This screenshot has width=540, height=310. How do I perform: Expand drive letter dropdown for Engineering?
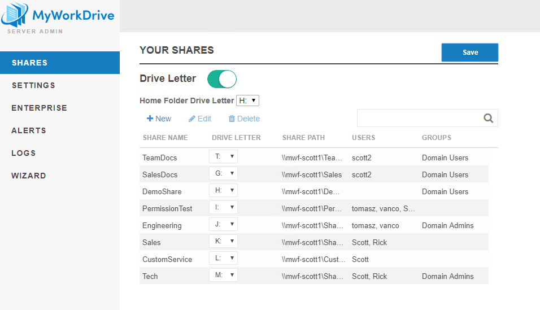tap(223, 224)
